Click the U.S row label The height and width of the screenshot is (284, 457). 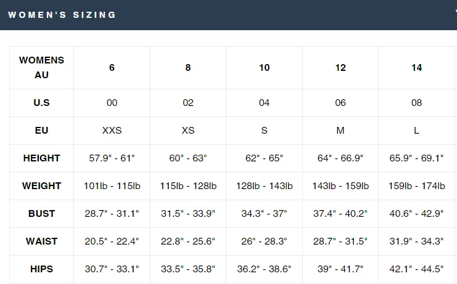pyautogui.click(x=42, y=103)
